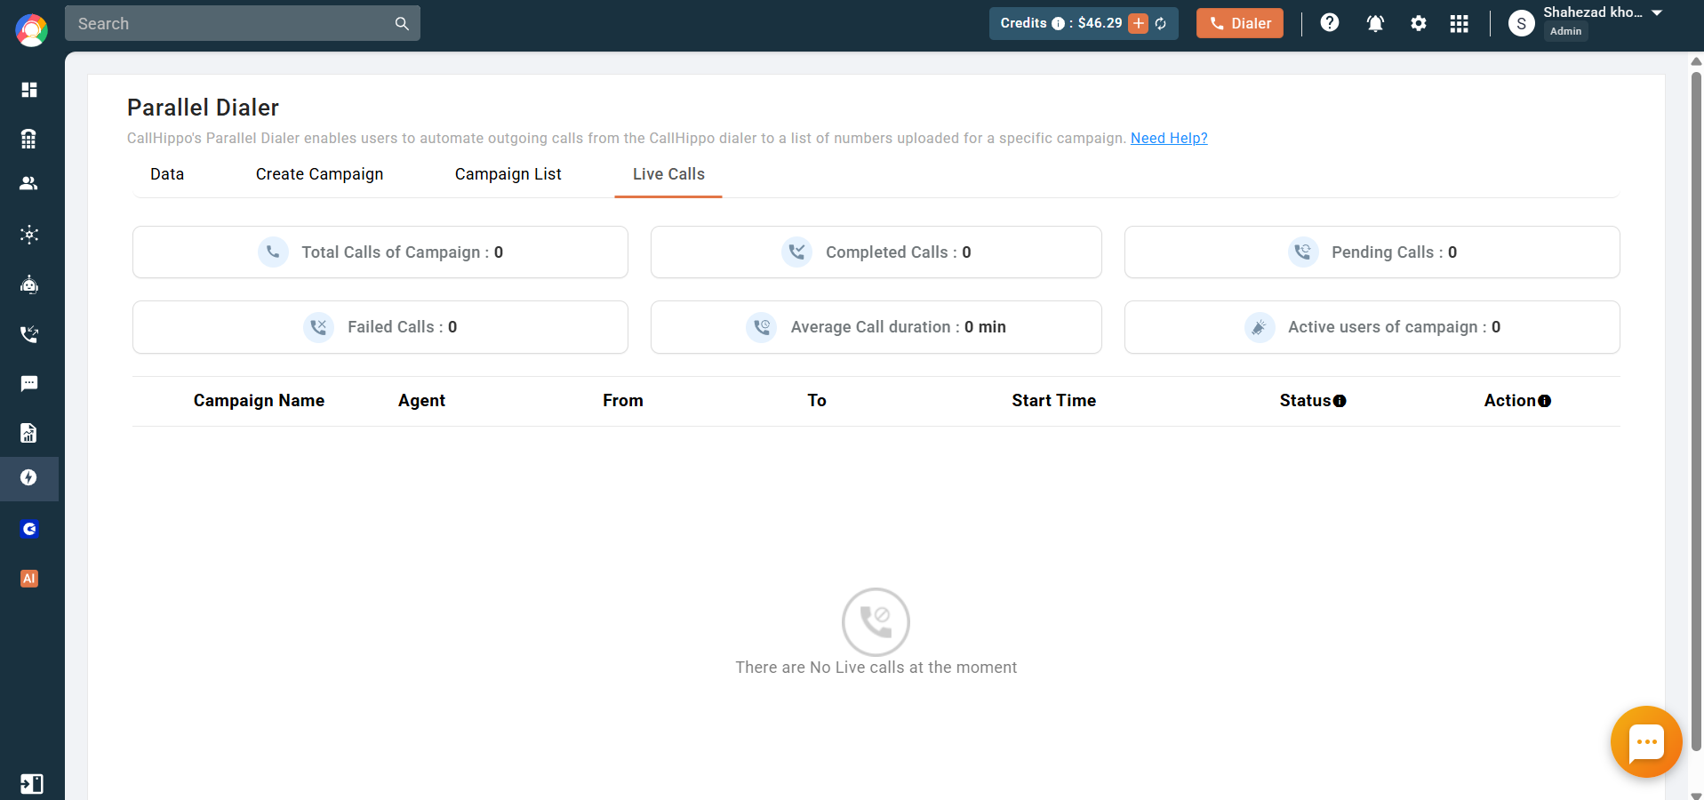Click Campaign Name column header
The height and width of the screenshot is (800, 1704).
(x=259, y=401)
